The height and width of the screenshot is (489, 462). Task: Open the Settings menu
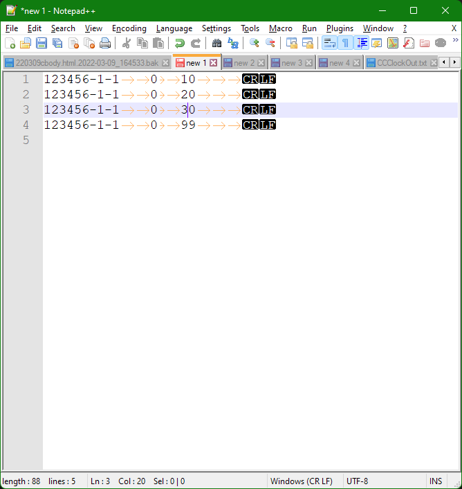click(x=216, y=28)
